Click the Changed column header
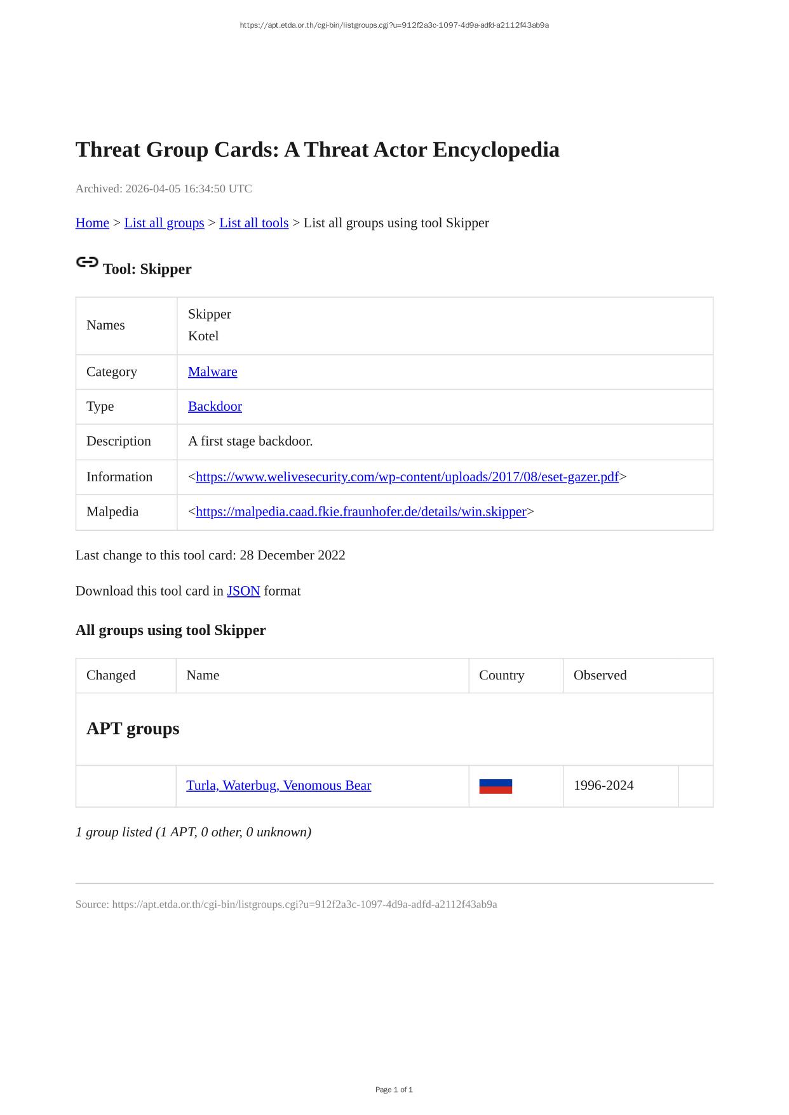Viewport: 789px width, 1115px height. tap(111, 676)
